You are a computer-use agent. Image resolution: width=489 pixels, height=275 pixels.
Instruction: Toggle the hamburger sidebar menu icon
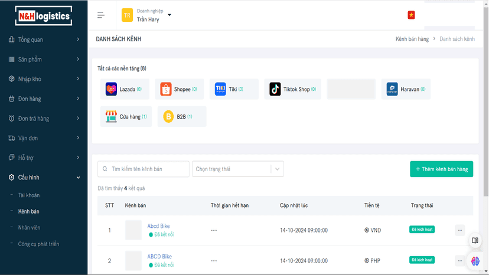coord(101,15)
